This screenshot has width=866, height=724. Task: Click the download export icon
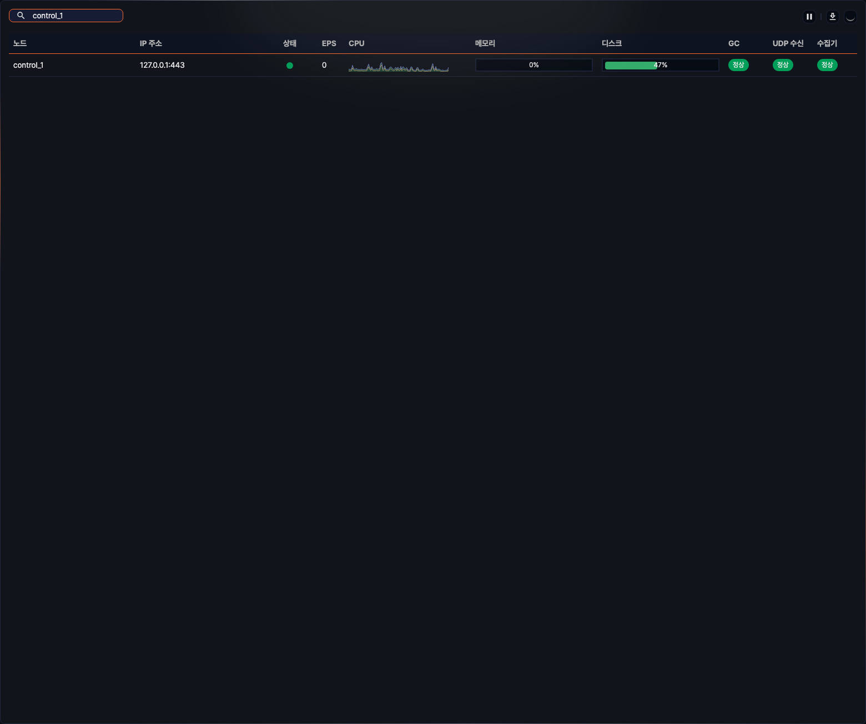point(832,17)
